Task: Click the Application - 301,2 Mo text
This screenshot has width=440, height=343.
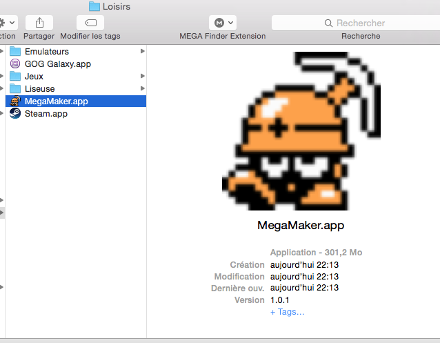Action: tap(317, 253)
